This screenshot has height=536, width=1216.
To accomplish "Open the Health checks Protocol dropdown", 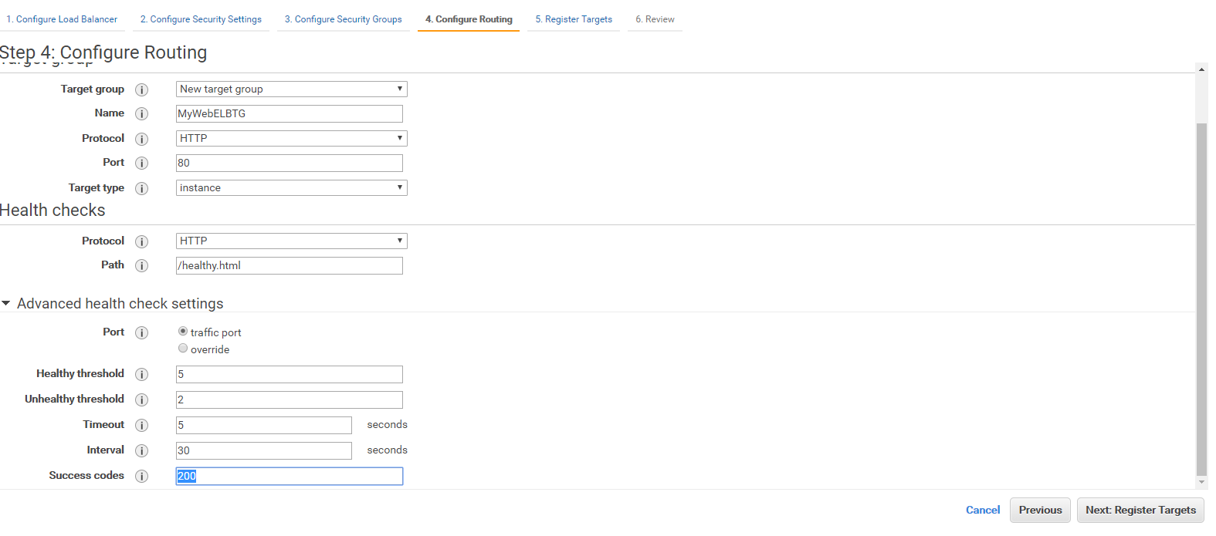I will click(291, 241).
